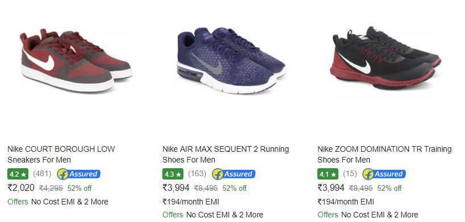The height and width of the screenshot is (222, 465).
Task: Click the 4.3 star rating badge
Action: (173, 174)
